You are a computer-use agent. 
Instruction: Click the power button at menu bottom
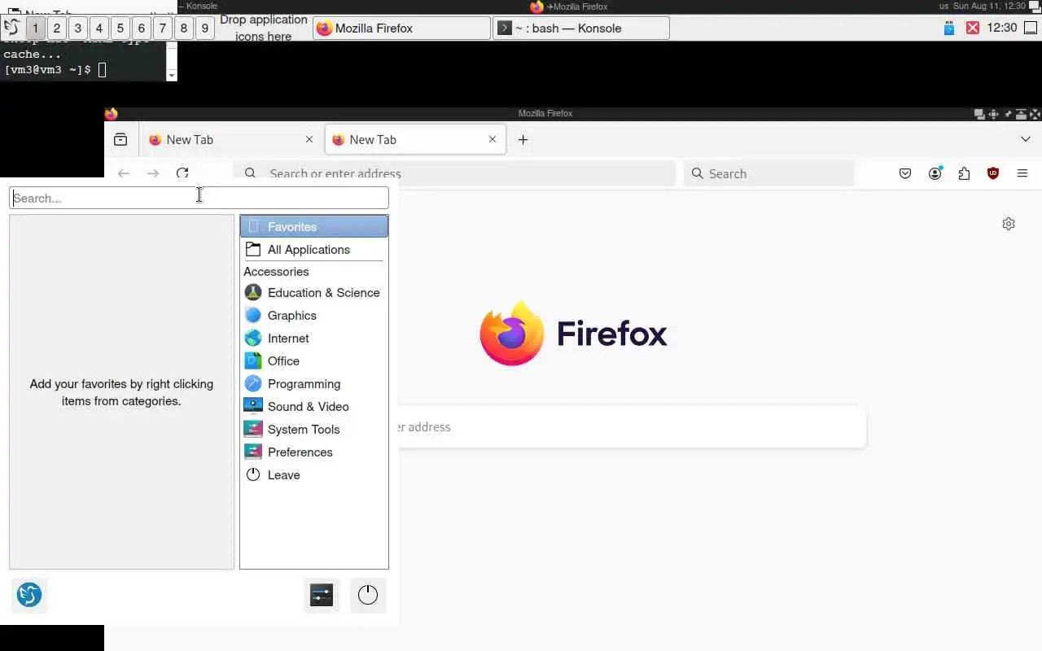pyautogui.click(x=368, y=595)
